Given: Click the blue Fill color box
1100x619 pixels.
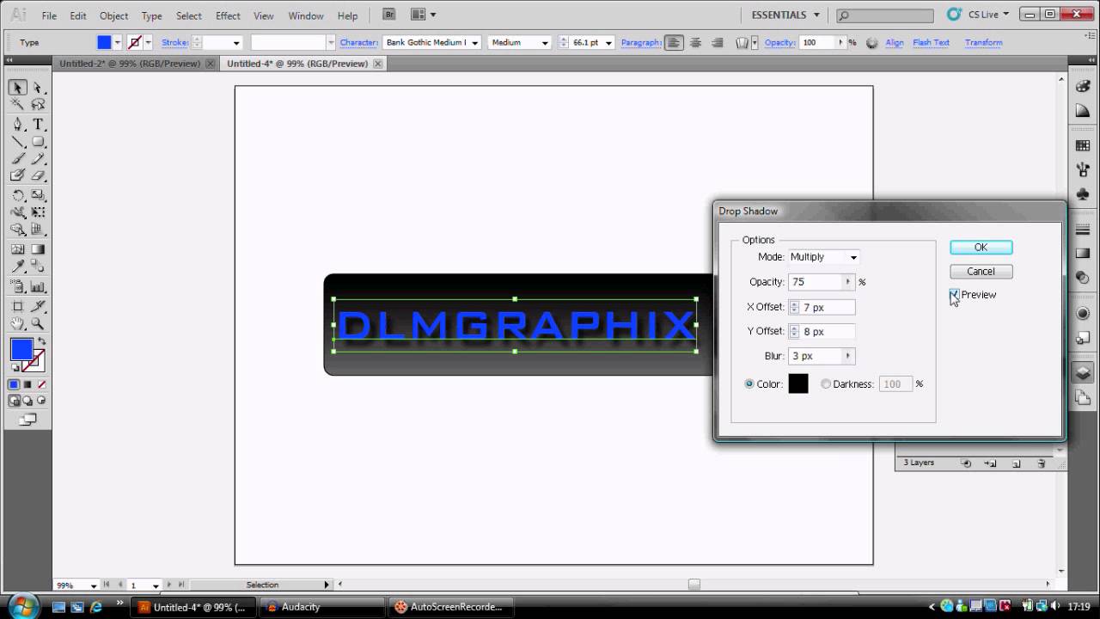Looking at the screenshot, I should tap(21, 350).
